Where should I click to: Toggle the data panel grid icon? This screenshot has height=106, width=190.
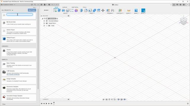click(x=42, y=5)
